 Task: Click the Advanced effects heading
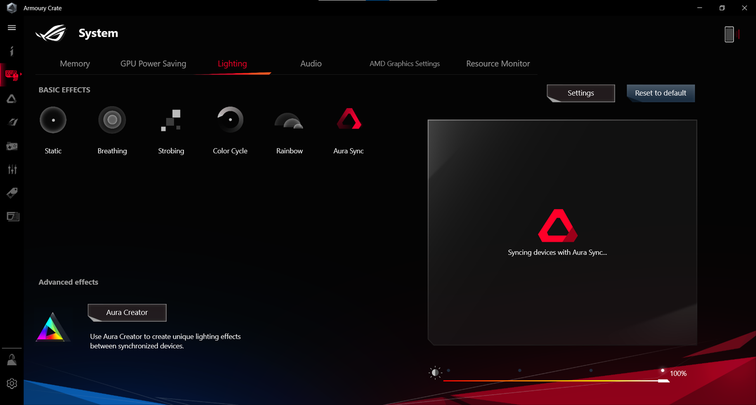69,282
